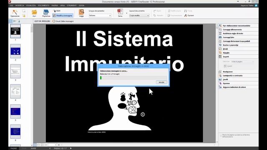Open the MODIFICA menu
Viewport: 267px width, 150px height.
click(x=20, y=5)
